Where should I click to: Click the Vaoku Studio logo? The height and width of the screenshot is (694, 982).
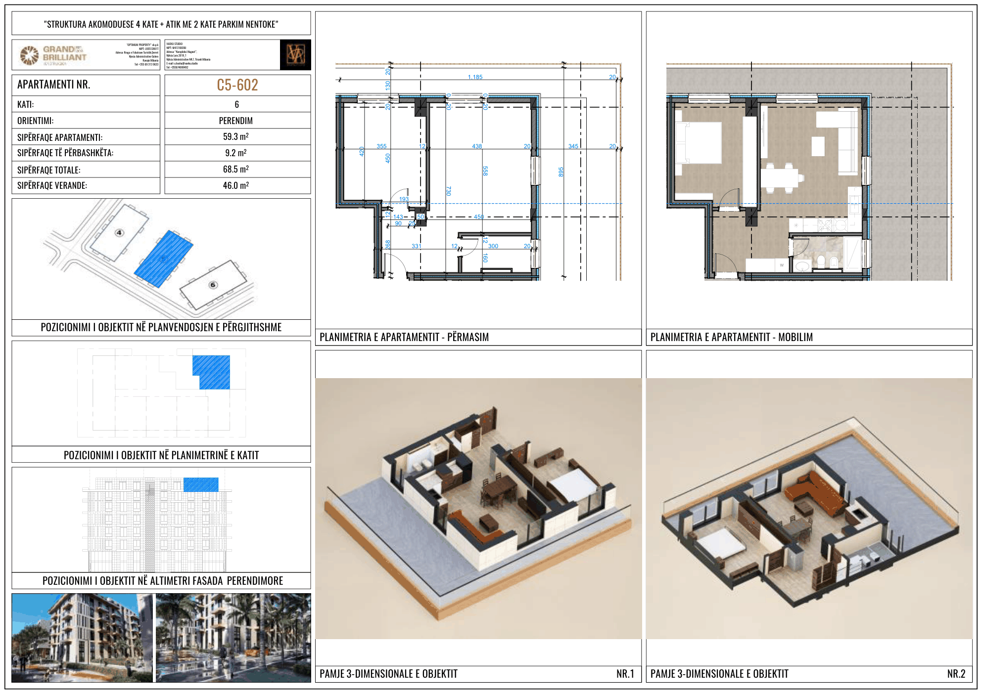[x=295, y=54]
